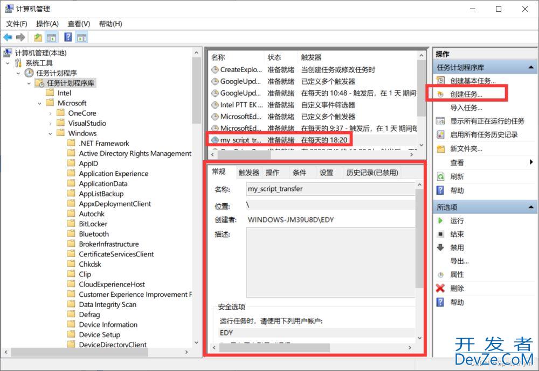The width and height of the screenshot is (539, 371).
Task: Select the BitLocker folder
Action: [93, 224]
